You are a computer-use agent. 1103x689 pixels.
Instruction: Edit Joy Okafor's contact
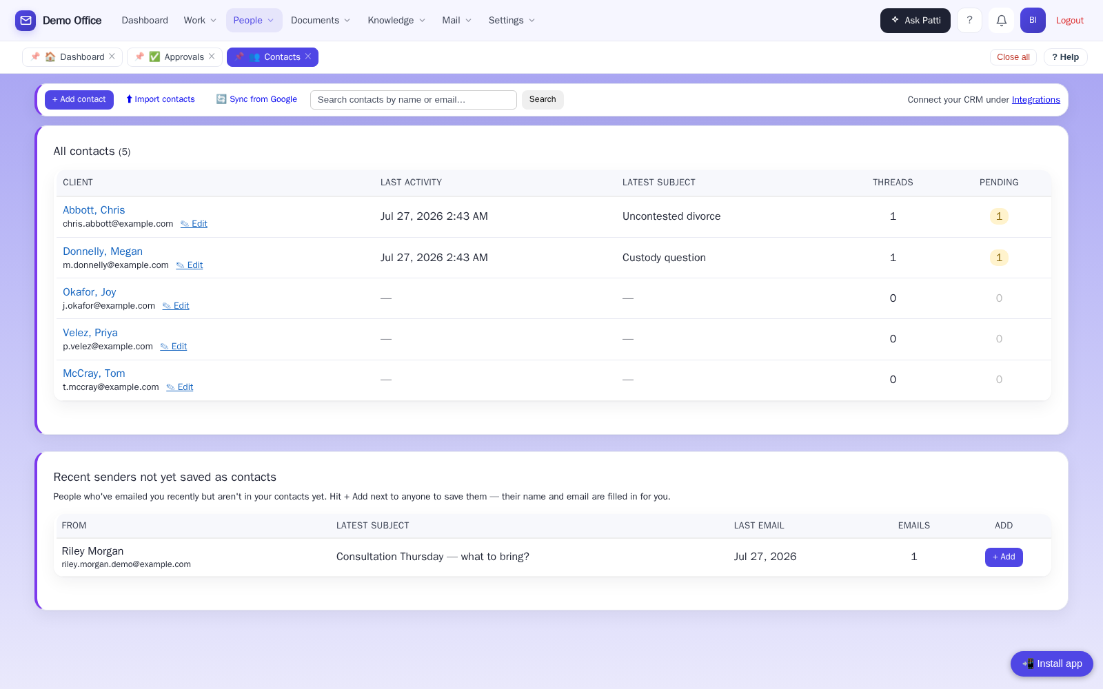pos(176,306)
